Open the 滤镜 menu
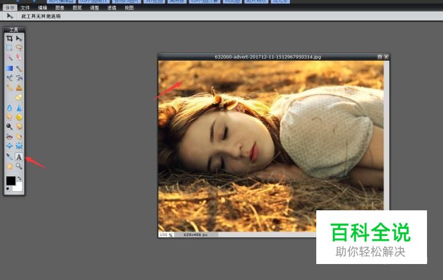The width and height of the screenshot is (443, 280). pos(111,8)
